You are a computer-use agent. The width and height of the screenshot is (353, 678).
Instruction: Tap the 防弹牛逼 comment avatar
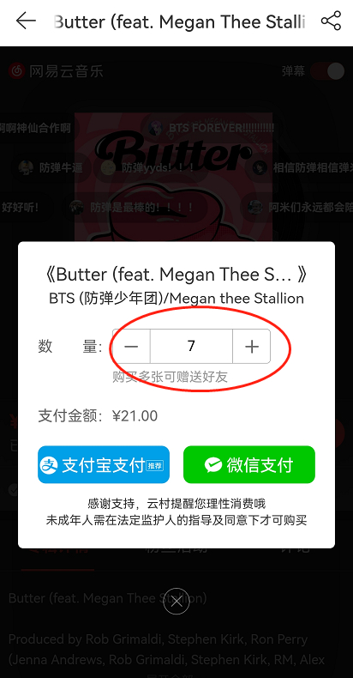[27, 167]
